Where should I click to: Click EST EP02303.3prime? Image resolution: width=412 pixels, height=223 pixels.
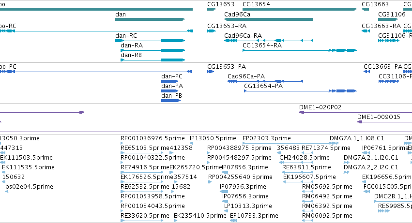(x=266, y=138)
